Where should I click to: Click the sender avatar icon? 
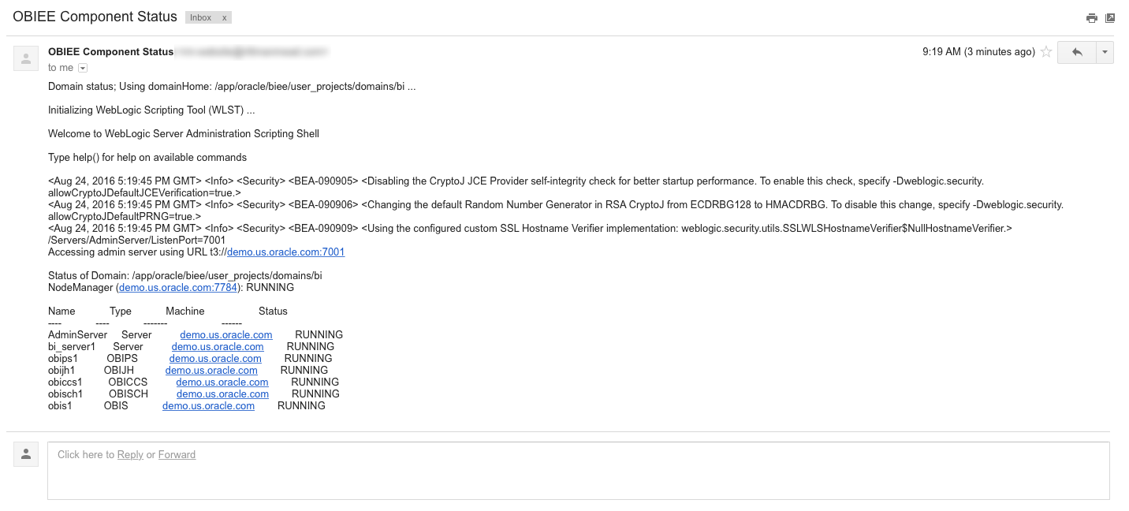(x=26, y=58)
